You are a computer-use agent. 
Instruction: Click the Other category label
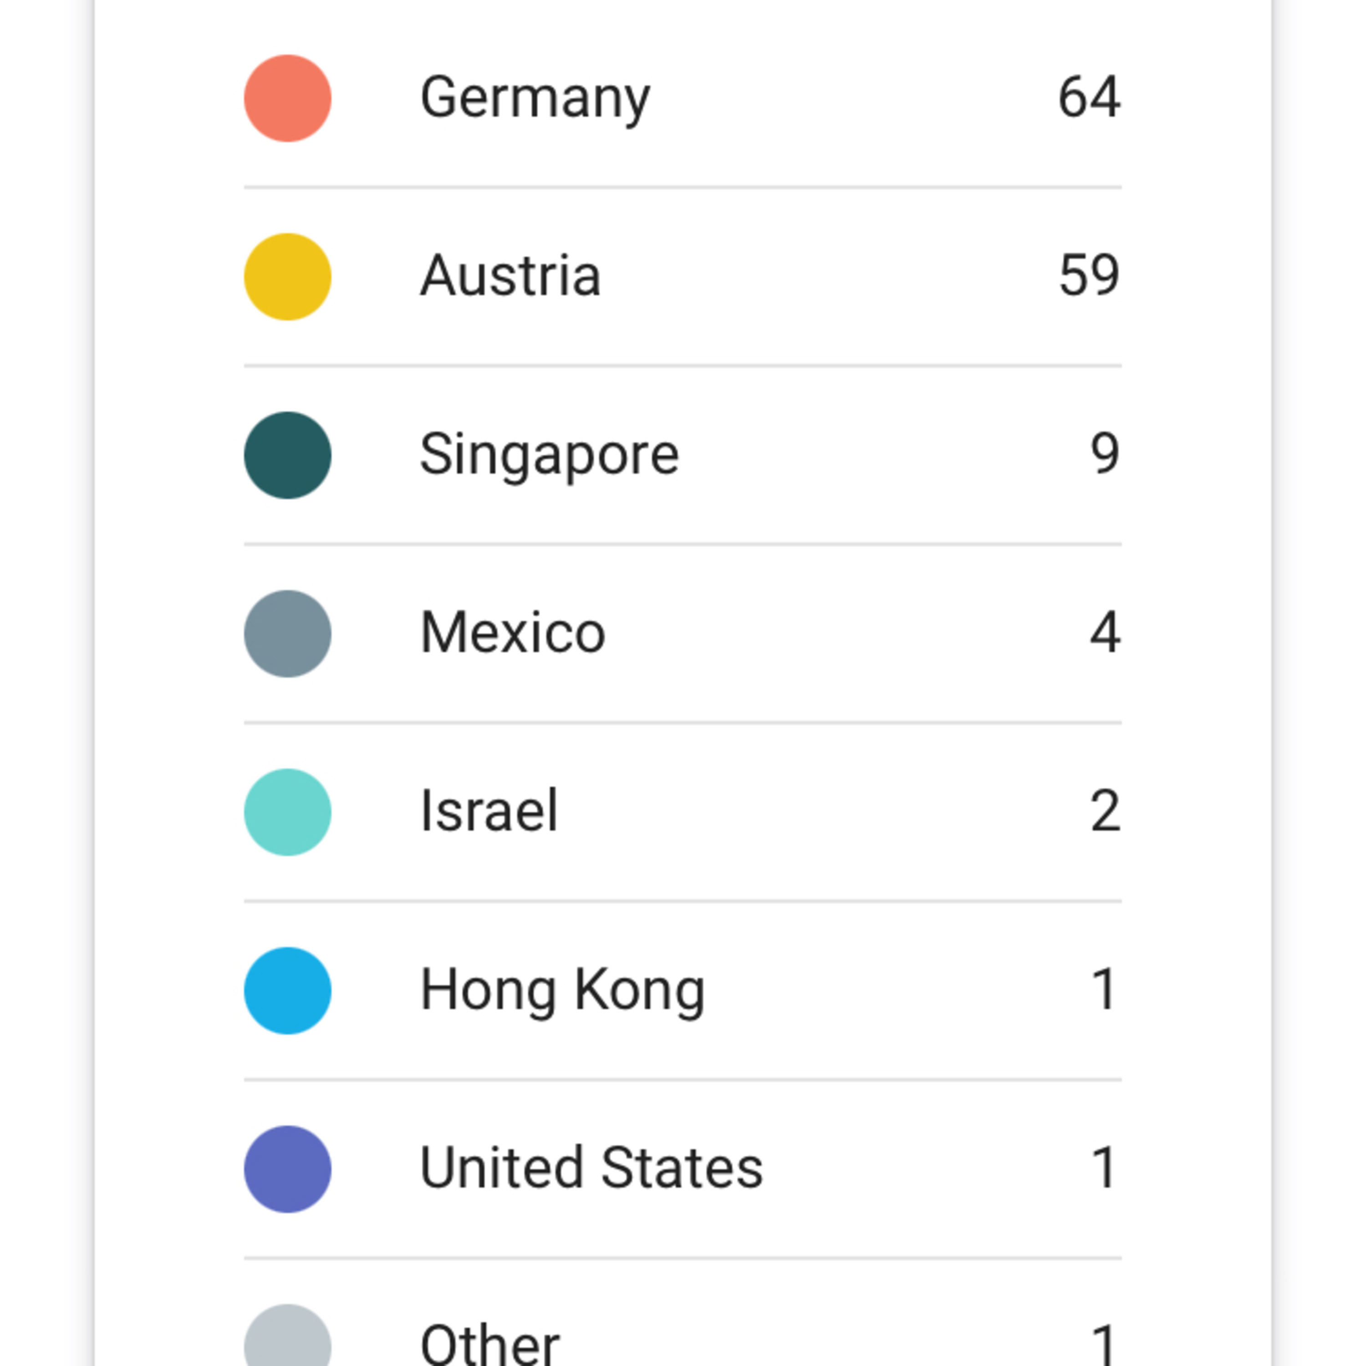(x=490, y=1343)
